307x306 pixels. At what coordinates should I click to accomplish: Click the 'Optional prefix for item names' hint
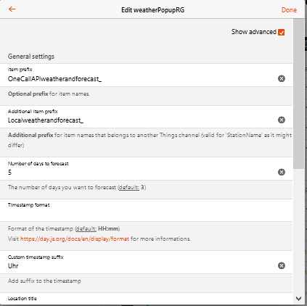[x=49, y=94]
